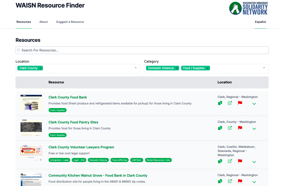Click 'Free or low cost legal support' description
The height and width of the screenshot is (186, 281).
click(69, 153)
